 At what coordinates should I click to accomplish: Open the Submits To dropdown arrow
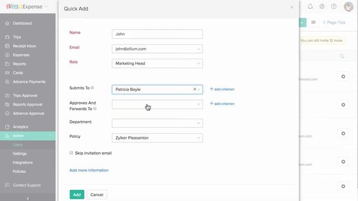point(199,89)
